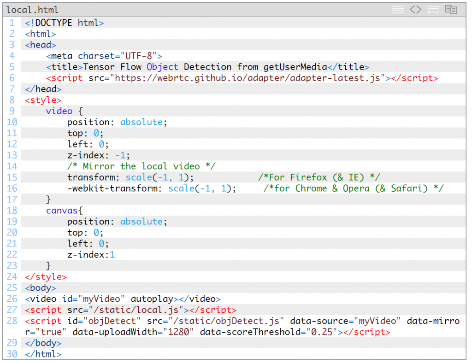Click the "For Firefox (& IE)" comment
Image resolution: width=472 pixels, height=363 pixels.
(x=319, y=177)
